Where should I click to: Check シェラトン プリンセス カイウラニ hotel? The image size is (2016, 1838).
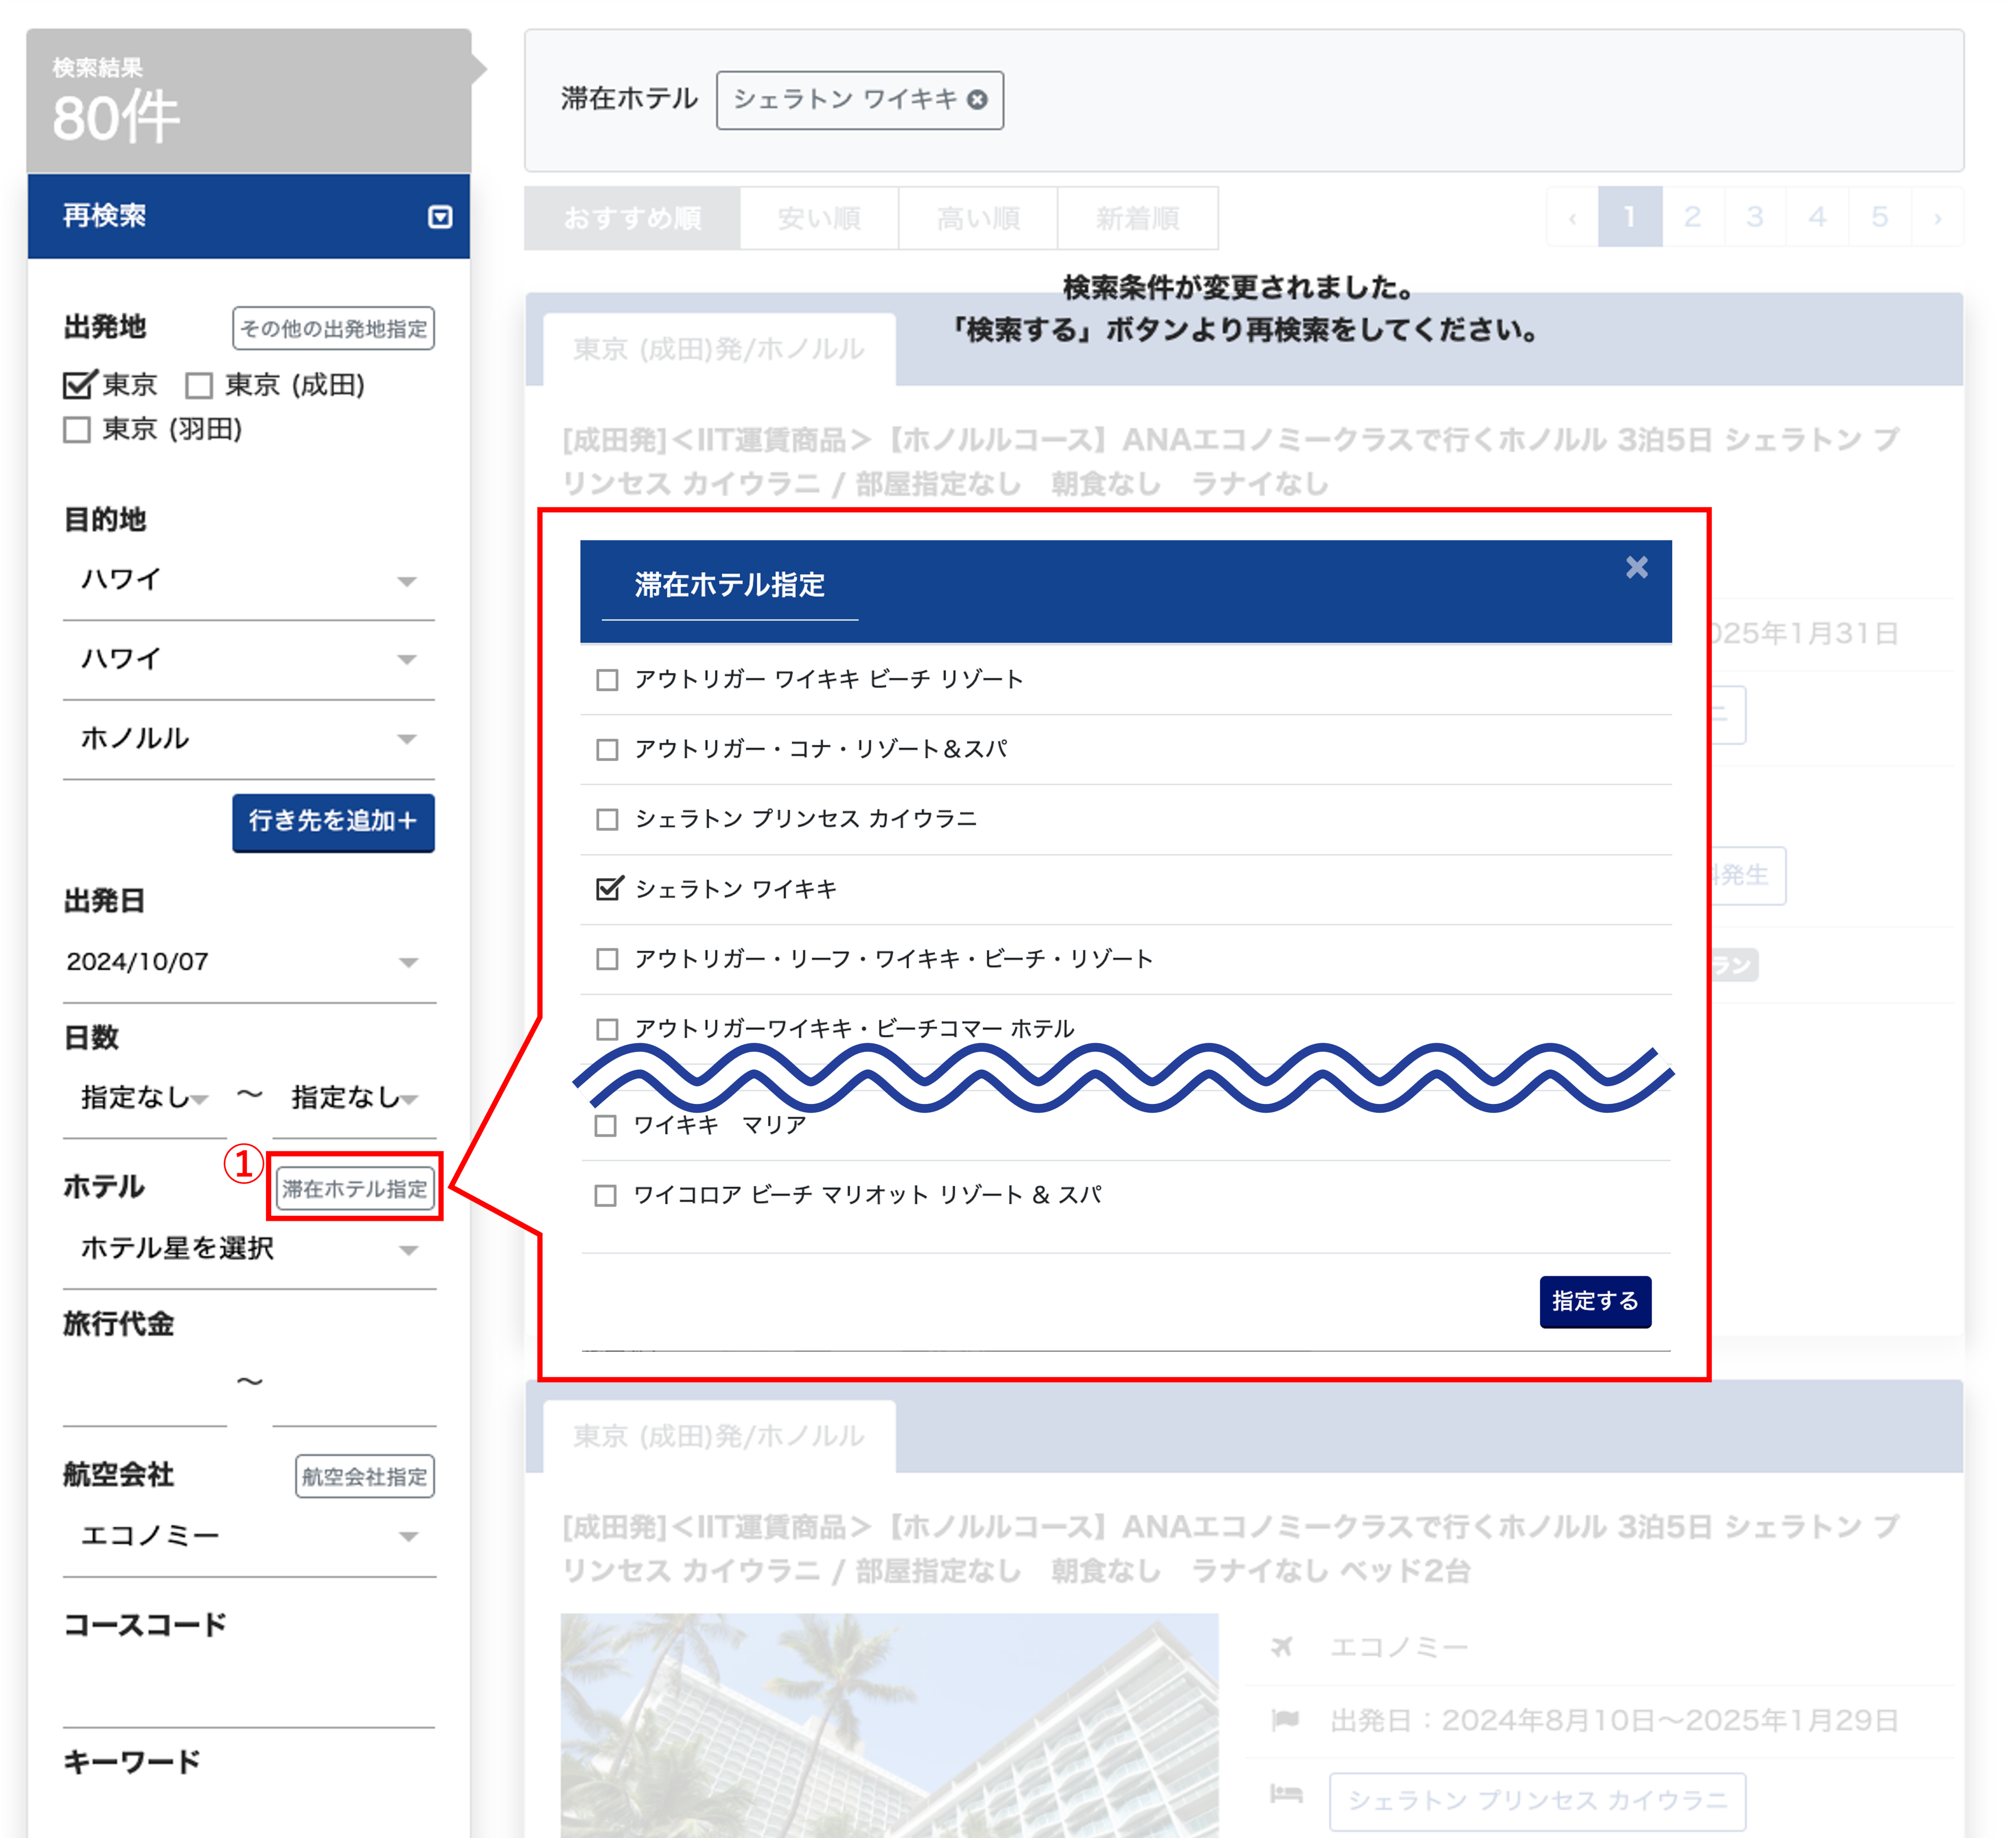coord(607,820)
